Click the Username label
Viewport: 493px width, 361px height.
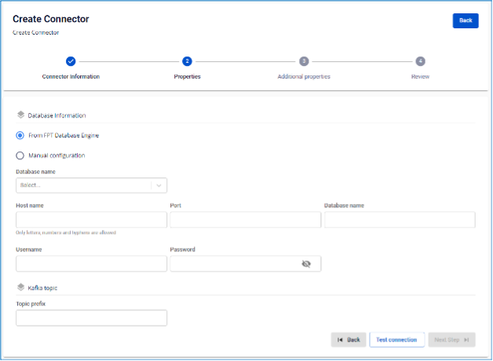[29, 250]
